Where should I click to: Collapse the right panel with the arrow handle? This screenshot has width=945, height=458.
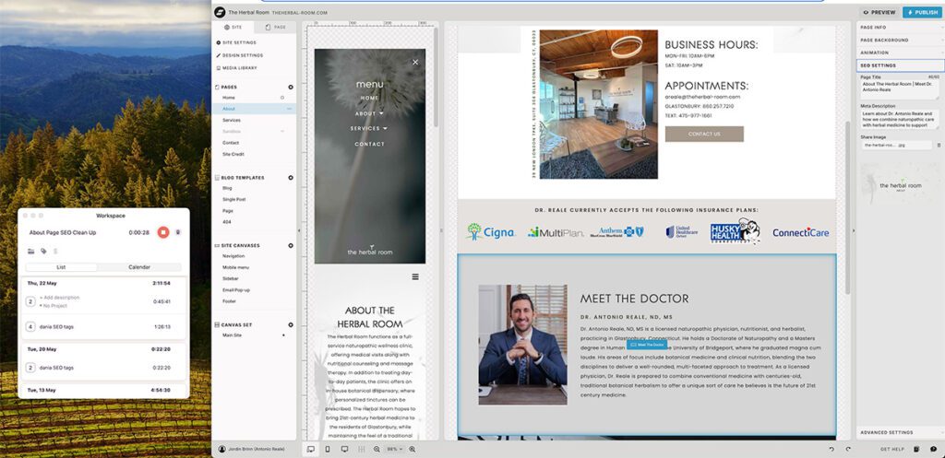(853, 230)
